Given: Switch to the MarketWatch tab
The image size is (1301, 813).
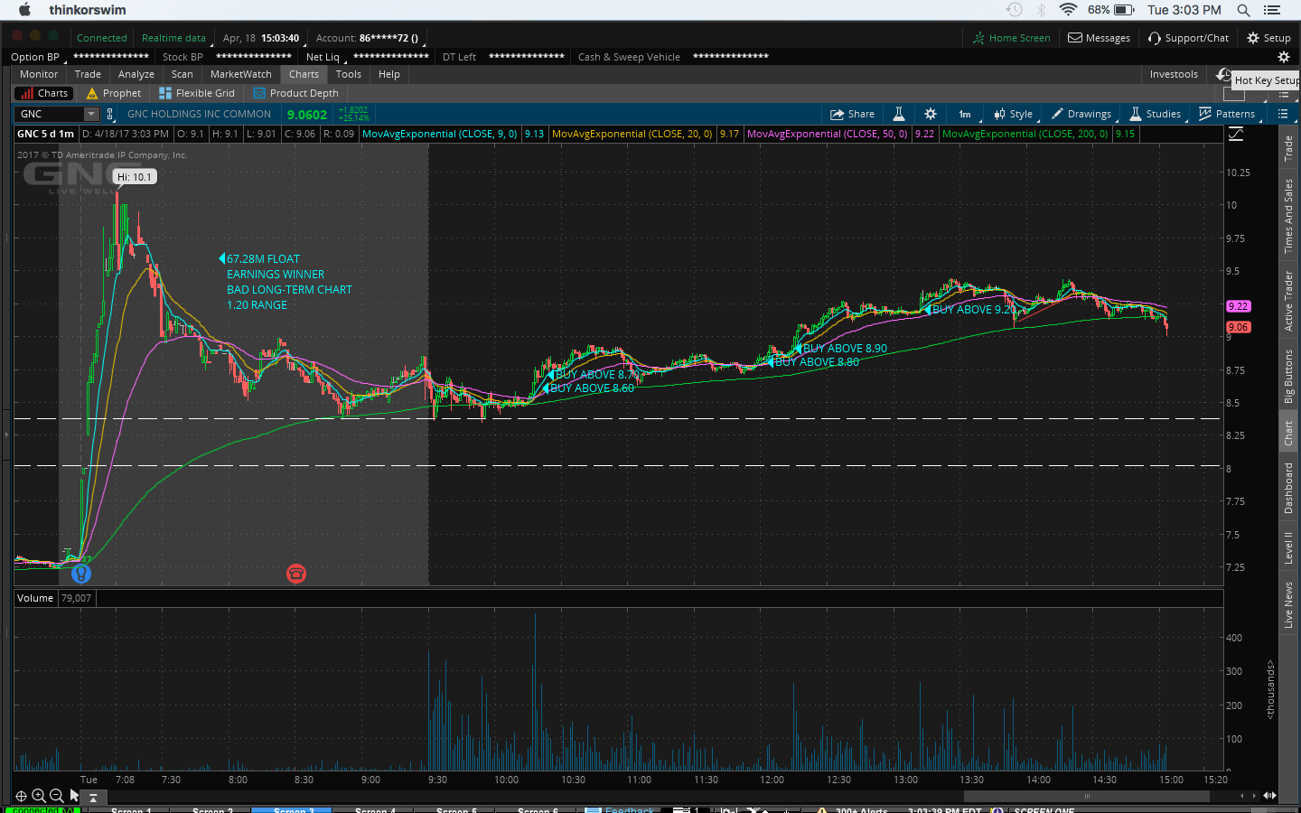Looking at the screenshot, I should 240,74.
